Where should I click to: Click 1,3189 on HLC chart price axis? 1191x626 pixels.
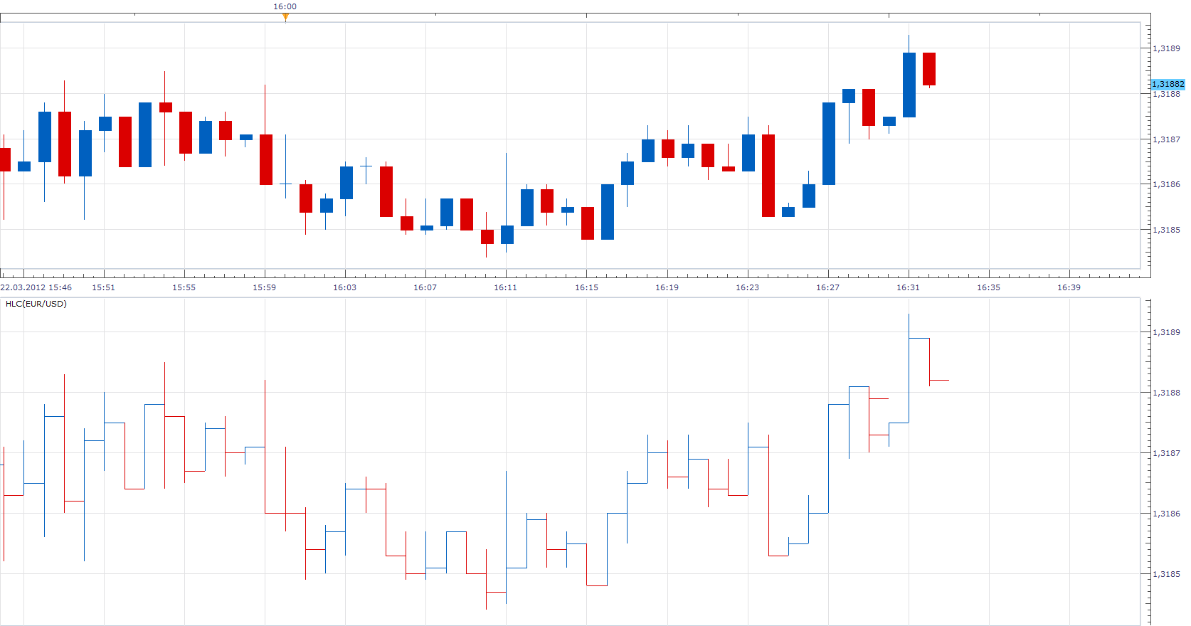point(1167,332)
